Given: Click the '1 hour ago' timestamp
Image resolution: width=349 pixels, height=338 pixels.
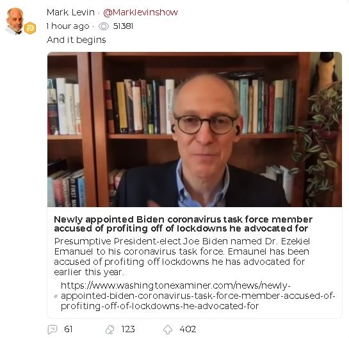Looking at the screenshot, I should pyautogui.click(x=68, y=26).
